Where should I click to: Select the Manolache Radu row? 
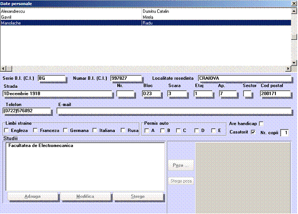tap(71, 22)
